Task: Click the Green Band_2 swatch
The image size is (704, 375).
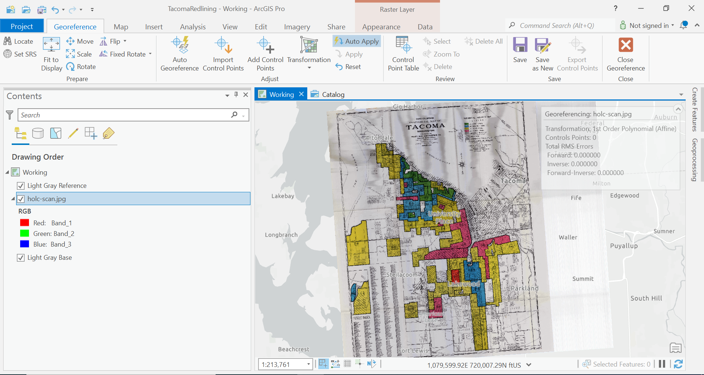Action: [x=25, y=233]
